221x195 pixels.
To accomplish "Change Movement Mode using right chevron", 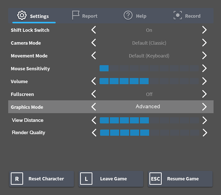I will tap(204, 56).
